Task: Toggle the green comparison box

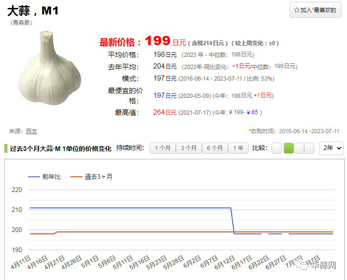Action: pos(289,148)
